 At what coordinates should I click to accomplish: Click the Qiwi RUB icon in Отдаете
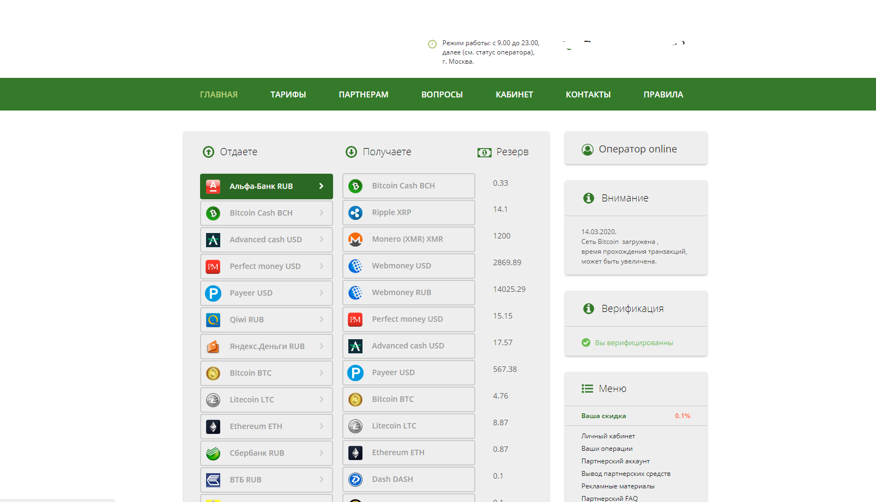(213, 320)
